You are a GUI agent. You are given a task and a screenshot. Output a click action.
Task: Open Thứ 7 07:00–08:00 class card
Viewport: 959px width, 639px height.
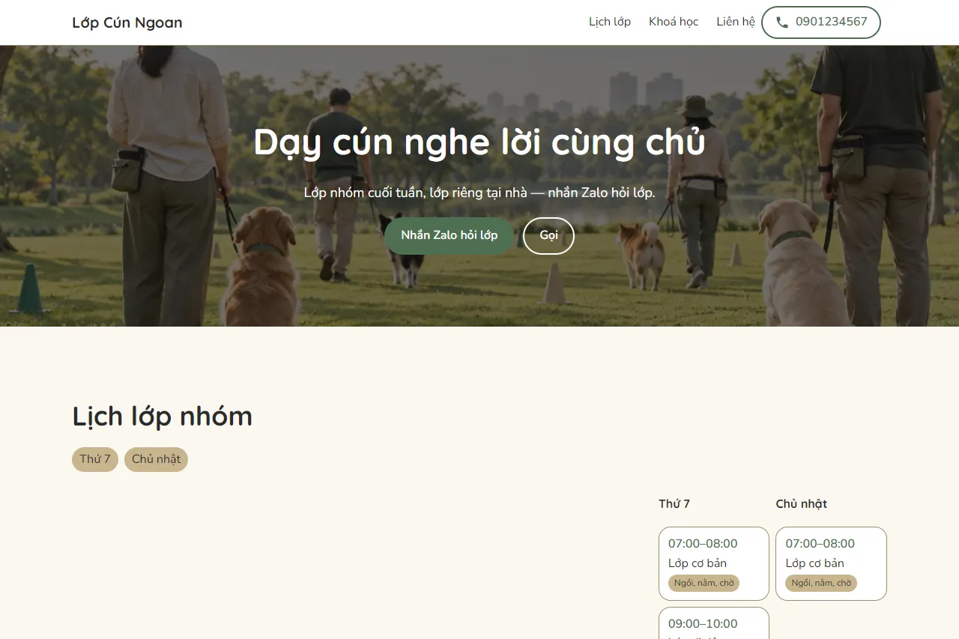pyautogui.click(x=714, y=563)
